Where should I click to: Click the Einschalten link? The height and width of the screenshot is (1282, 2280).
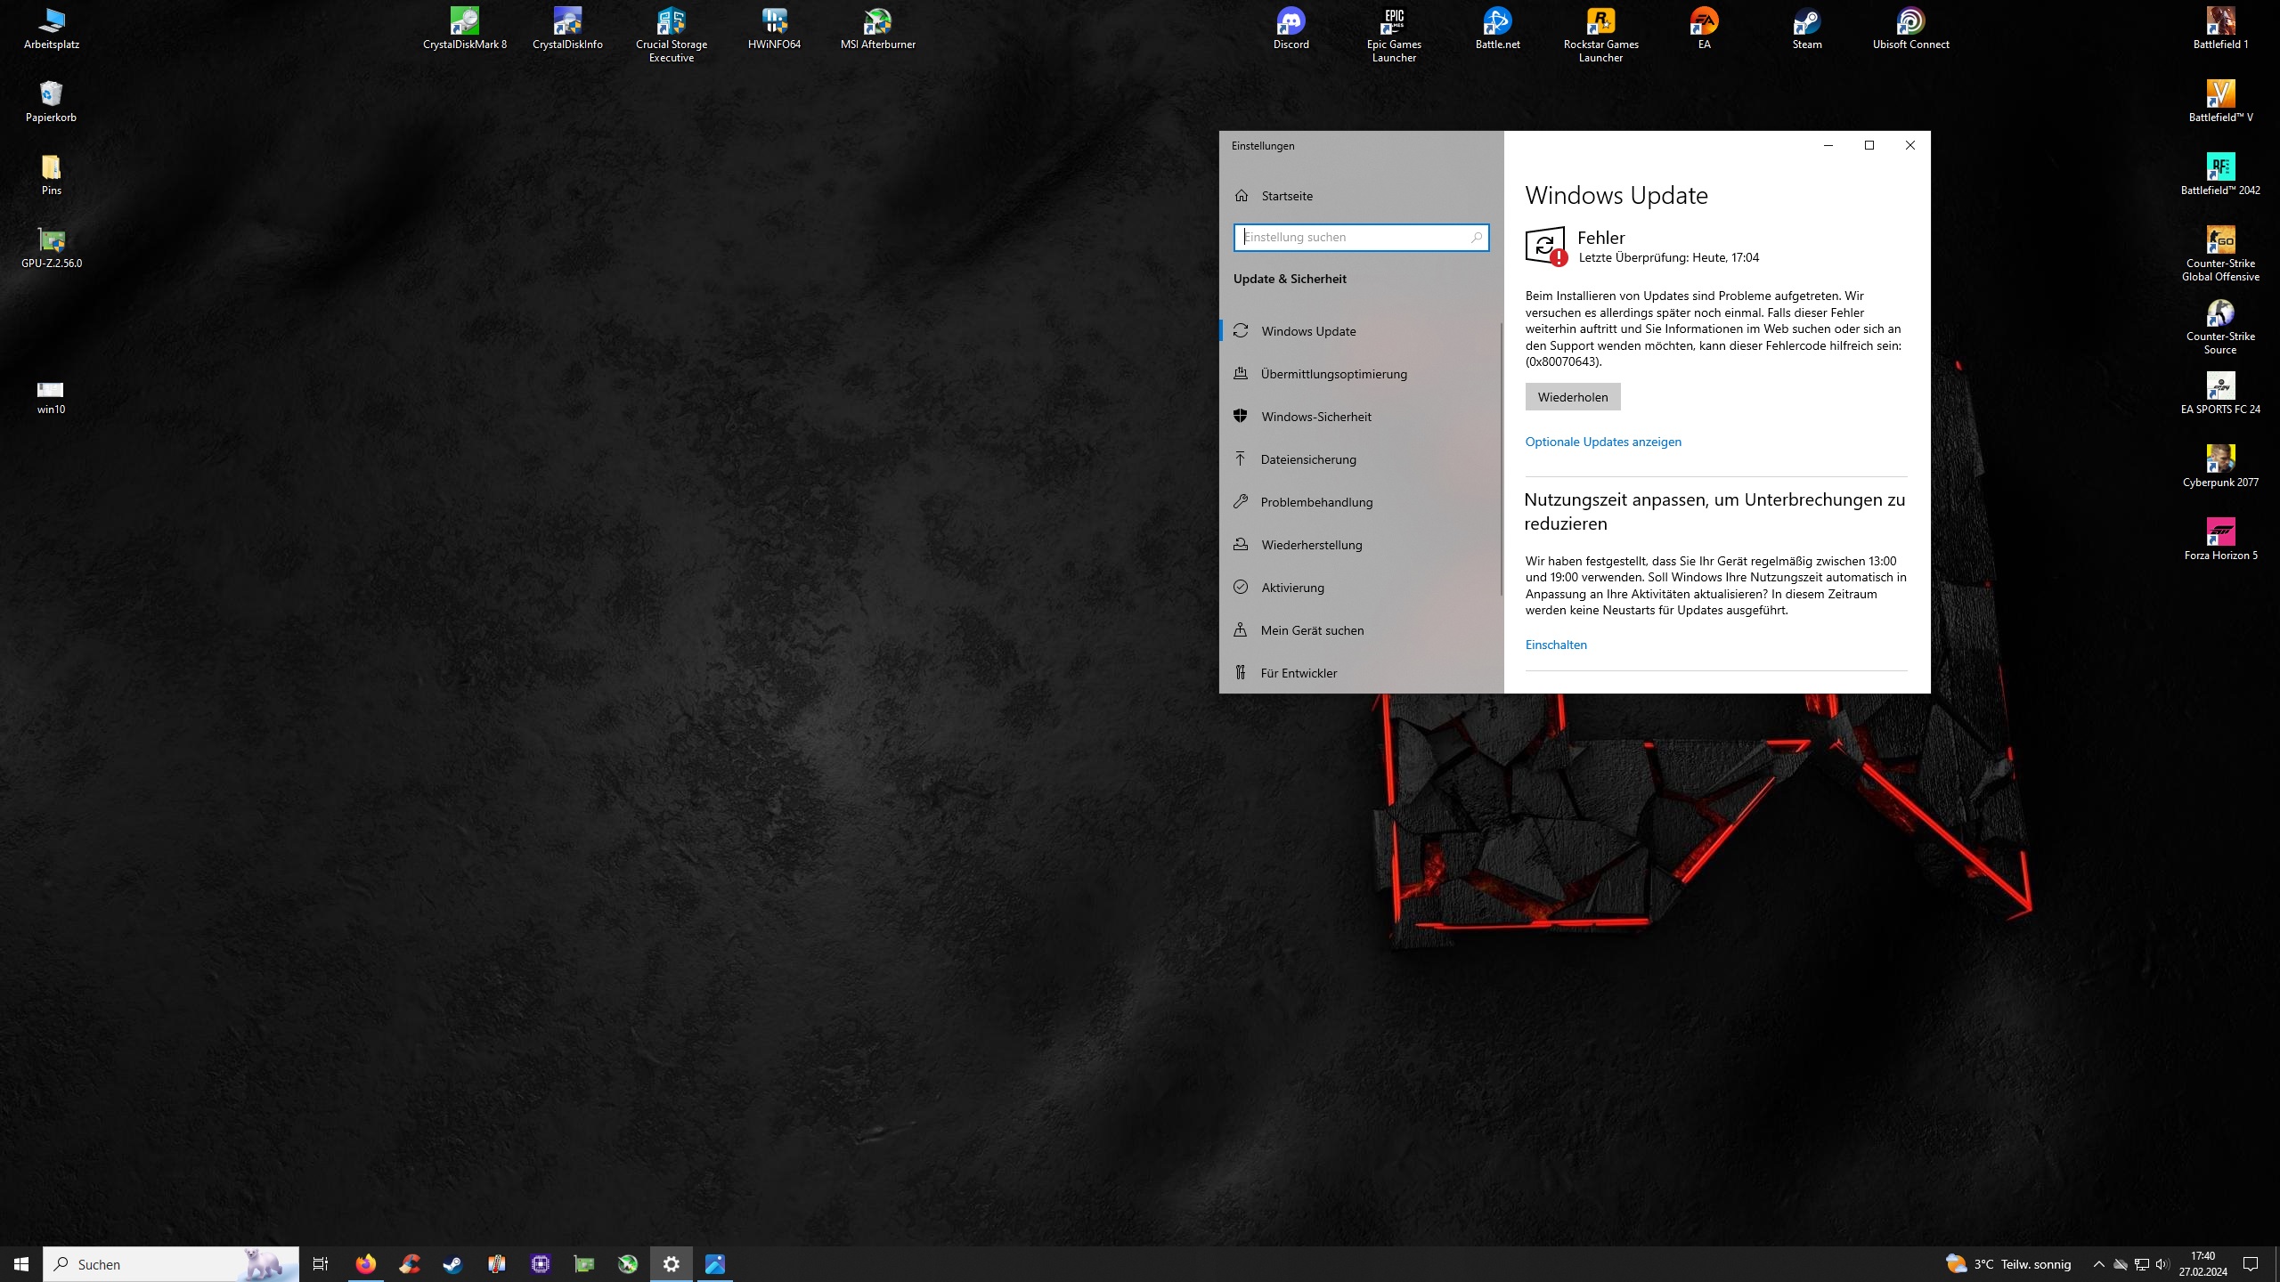1555,645
